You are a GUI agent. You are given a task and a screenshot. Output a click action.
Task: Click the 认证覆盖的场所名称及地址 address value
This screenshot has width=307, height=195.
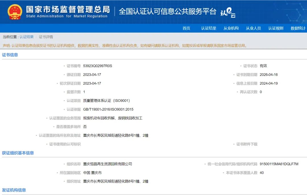[x=116, y=136]
